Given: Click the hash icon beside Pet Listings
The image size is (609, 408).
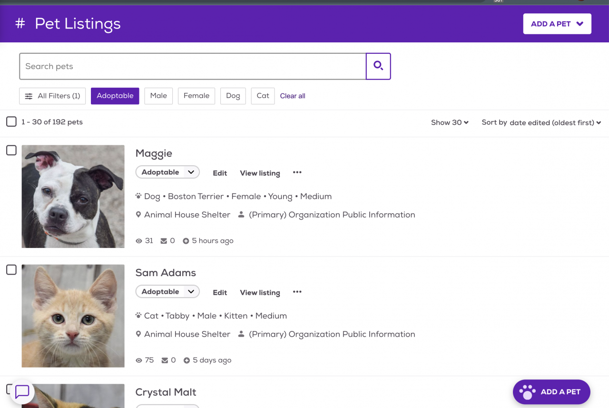Looking at the screenshot, I should click(20, 23).
